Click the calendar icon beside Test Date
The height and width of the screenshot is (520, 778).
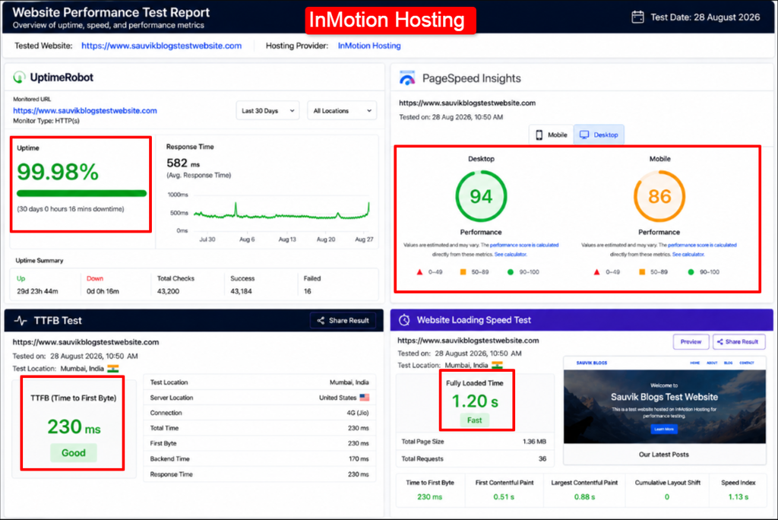click(637, 17)
